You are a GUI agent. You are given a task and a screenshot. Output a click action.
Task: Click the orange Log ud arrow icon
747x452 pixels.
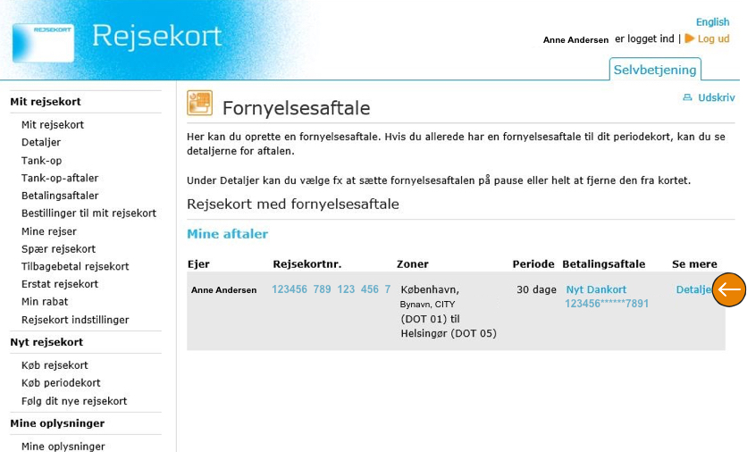click(689, 39)
